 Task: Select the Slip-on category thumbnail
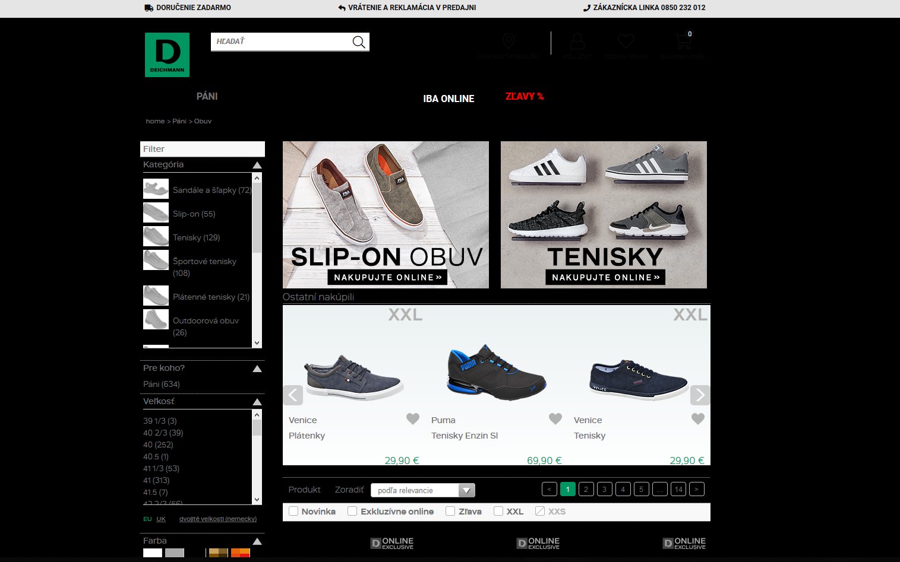click(156, 212)
